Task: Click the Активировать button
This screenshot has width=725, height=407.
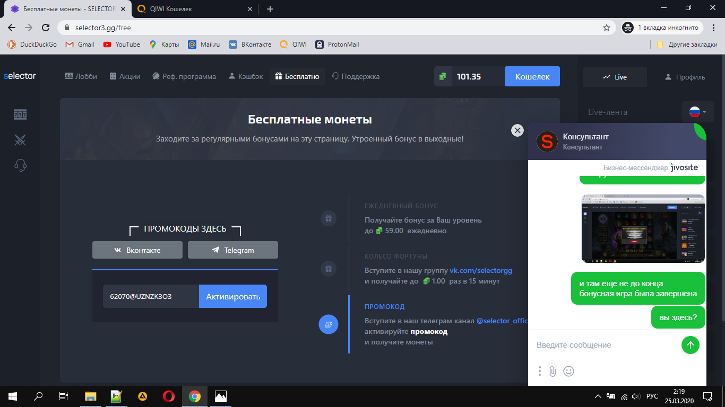Action: [x=233, y=296]
